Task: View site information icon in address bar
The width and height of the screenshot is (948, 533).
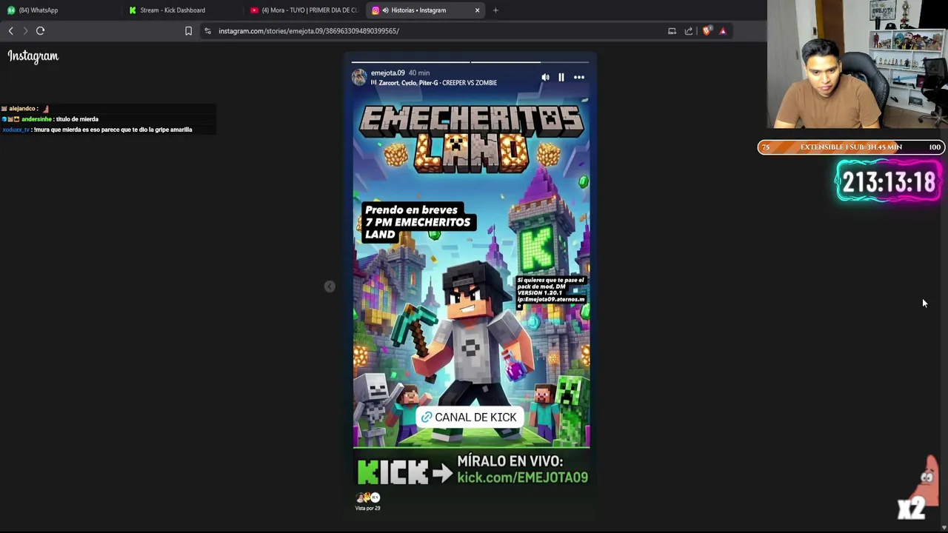Action: click(x=207, y=31)
